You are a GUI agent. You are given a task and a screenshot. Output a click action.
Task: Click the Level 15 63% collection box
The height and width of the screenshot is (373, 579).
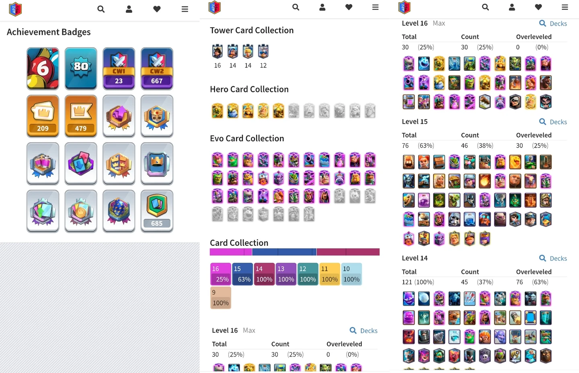242,274
